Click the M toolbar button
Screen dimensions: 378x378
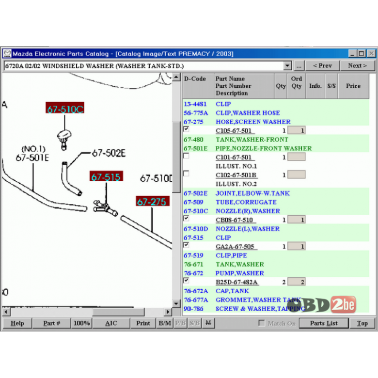point(208,323)
